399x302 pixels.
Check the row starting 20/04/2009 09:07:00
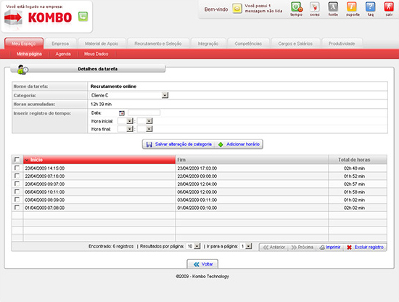(x=17, y=184)
